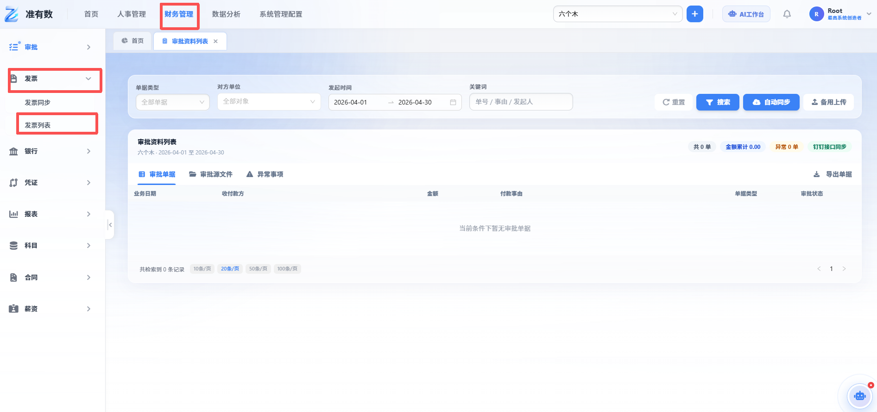Go to next page arrow
This screenshot has height=412, width=877.
pyautogui.click(x=844, y=269)
